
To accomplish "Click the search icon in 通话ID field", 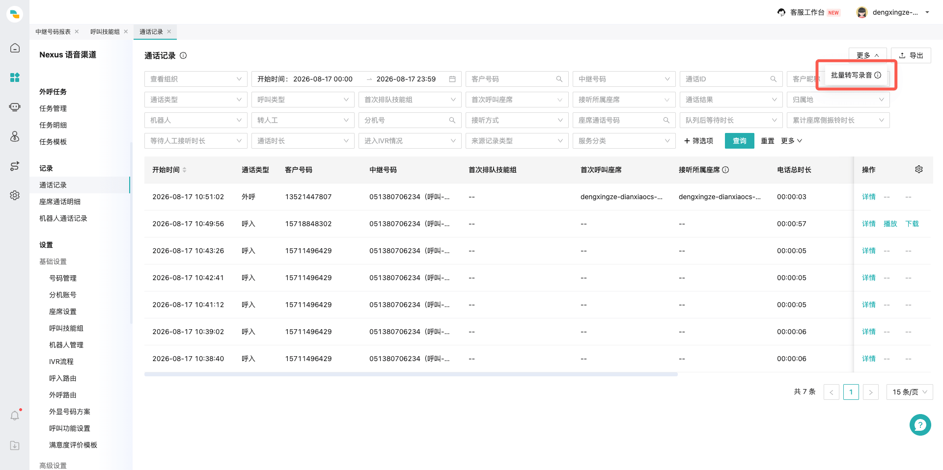I will [x=774, y=79].
